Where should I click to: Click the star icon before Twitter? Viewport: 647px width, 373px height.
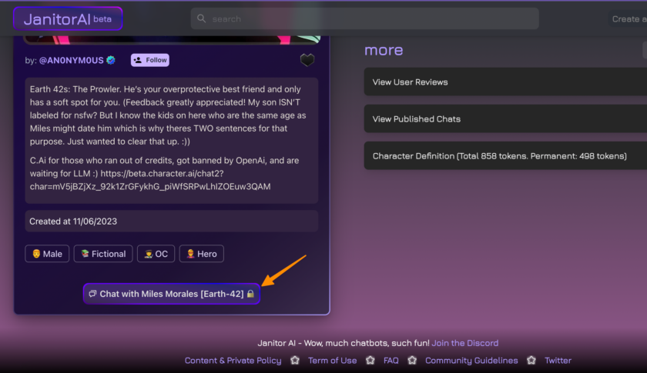[x=532, y=360]
